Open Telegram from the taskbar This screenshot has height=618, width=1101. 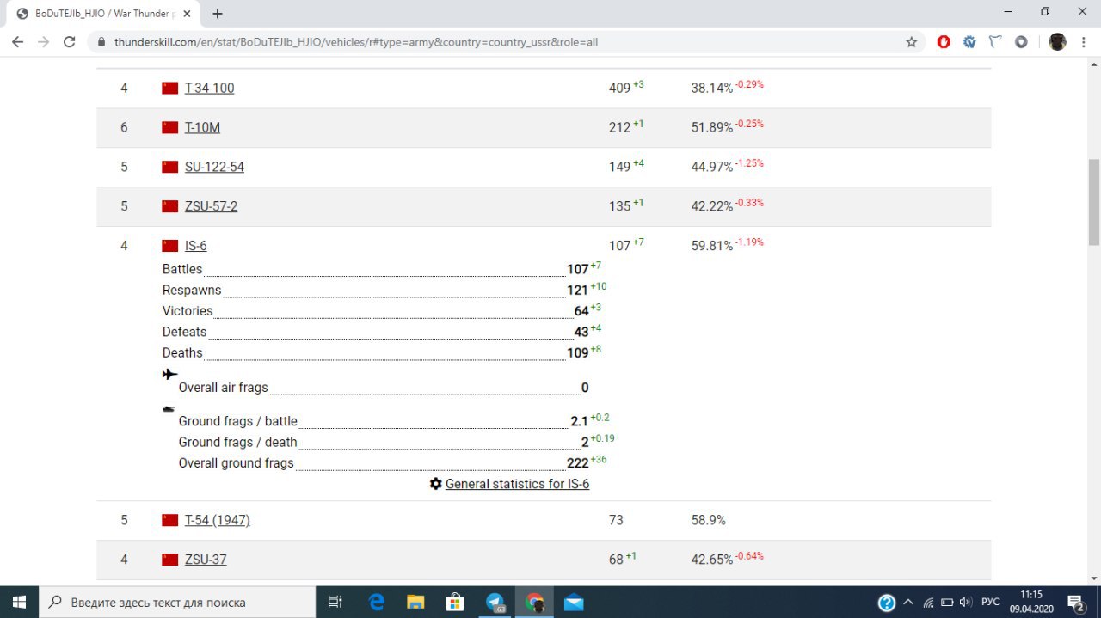495,602
